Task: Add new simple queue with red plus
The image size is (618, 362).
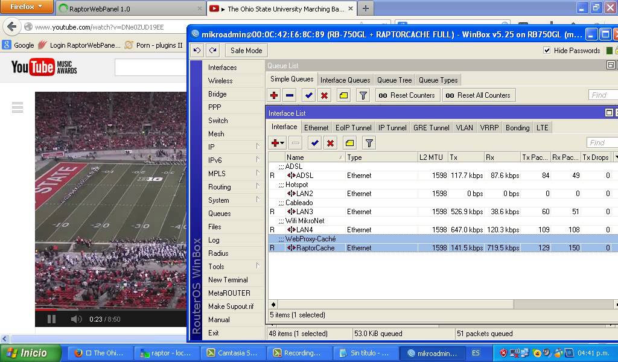Action: tap(274, 95)
